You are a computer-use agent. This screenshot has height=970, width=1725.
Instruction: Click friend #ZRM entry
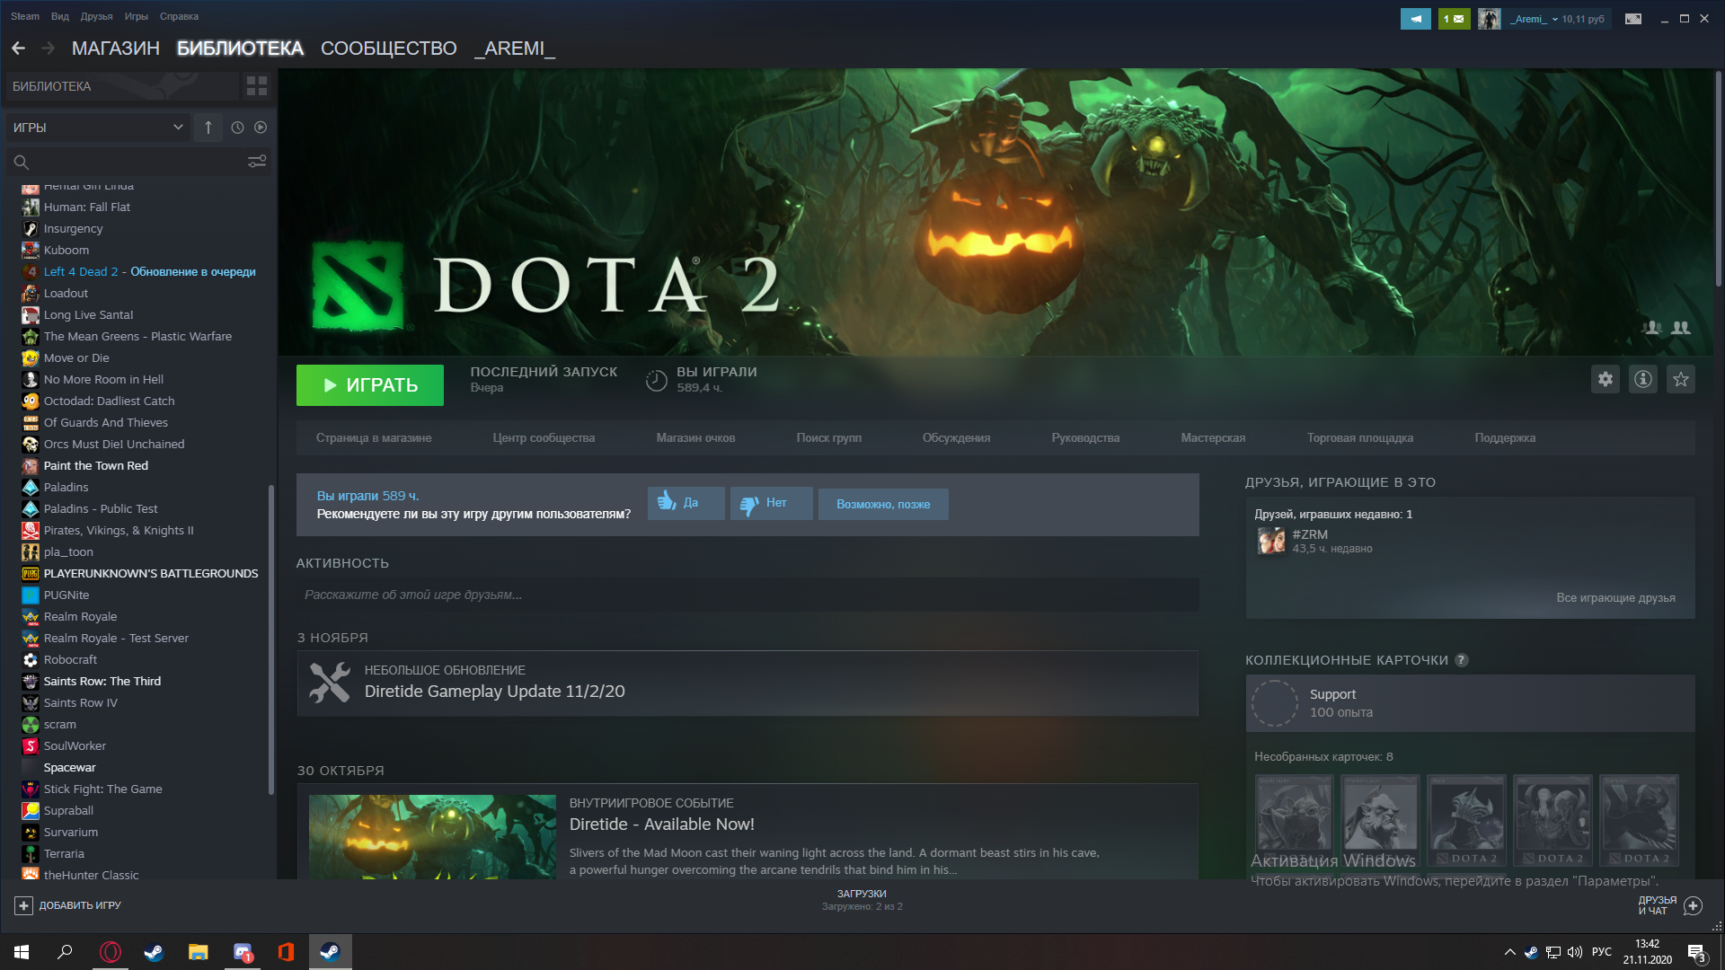point(1314,541)
